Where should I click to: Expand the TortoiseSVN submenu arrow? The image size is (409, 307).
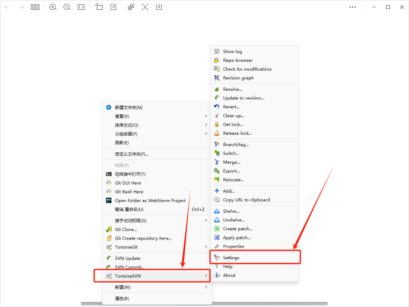click(206, 276)
